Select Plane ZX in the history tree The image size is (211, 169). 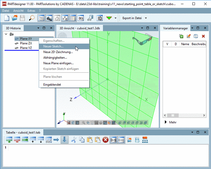pyautogui.click(x=26, y=43)
